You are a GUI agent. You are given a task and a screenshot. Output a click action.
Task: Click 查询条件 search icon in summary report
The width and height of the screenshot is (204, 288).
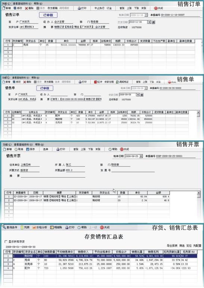(4, 227)
